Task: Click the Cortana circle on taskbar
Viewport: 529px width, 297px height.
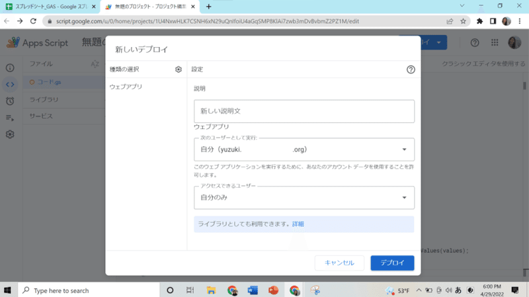Action: [x=170, y=290]
